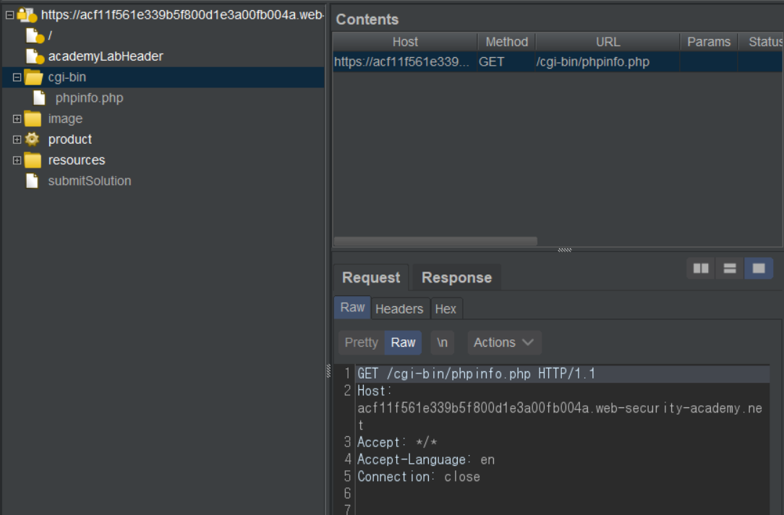Viewport: 784px width, 515px height.
Task: Click the cgi-bin open folder icon
Action: pyautogui.click(x=34, y=77)
